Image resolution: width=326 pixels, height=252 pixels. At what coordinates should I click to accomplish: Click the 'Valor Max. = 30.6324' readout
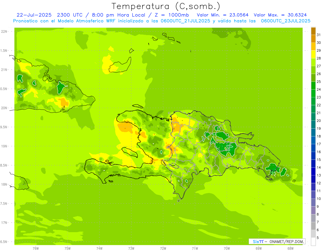[x=280, y=15]
